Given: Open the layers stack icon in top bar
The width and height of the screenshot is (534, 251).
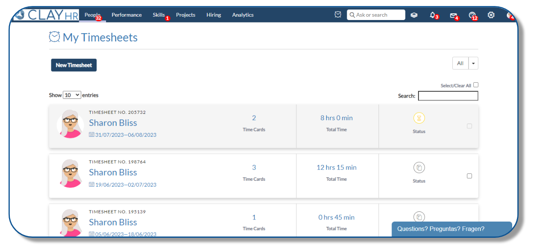Looking at the screenshot, I should 414,15.
